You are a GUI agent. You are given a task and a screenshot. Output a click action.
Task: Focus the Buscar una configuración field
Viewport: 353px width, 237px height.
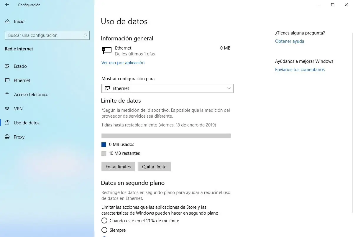pos(47,35)
